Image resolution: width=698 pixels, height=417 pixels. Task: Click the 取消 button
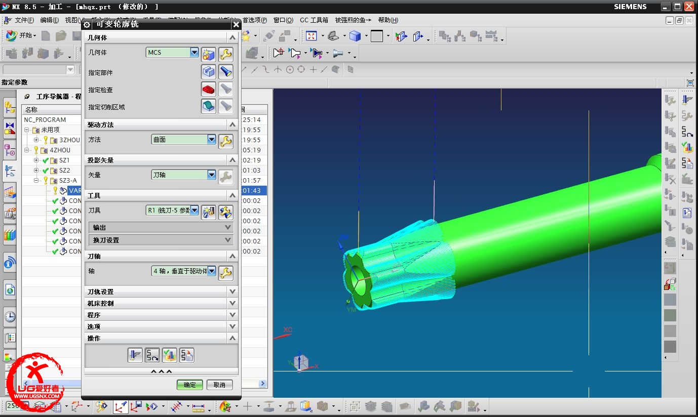coord(219,385)
